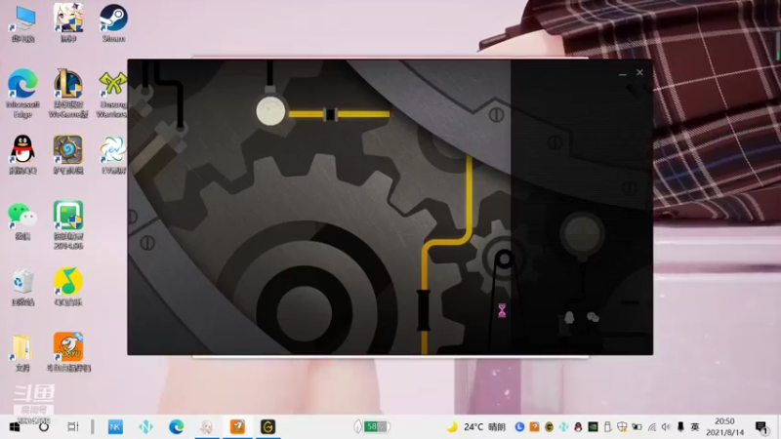Open the Windows Security shield tray icon

pyautogui.click(x=622, y=427)
